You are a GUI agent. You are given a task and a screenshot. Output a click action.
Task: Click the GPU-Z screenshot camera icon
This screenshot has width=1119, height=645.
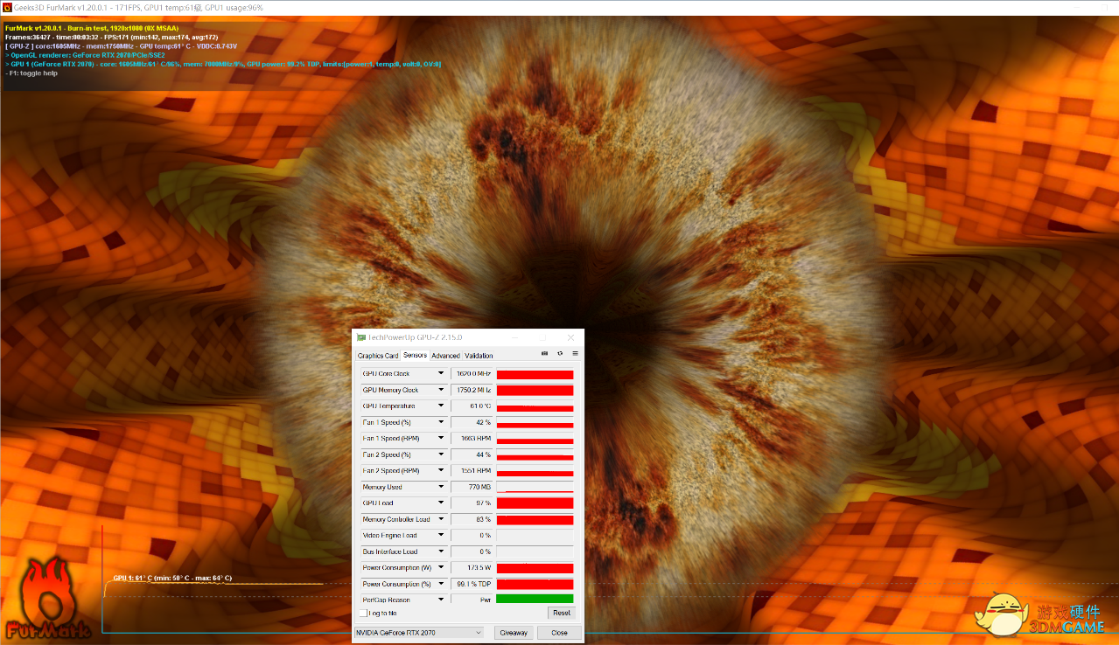click(x=545, y=354)
